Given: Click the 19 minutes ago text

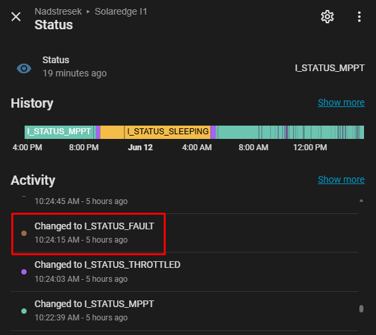Looking at the screenshot, I should (75, 73).
